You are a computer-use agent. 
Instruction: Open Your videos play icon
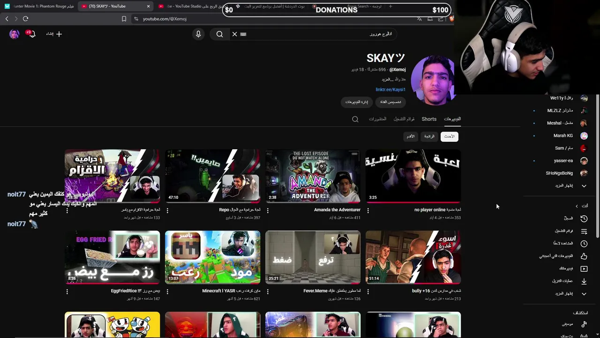click(x=584, y=269)
